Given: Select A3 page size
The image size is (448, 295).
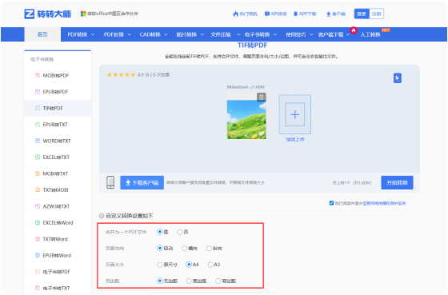Looking at the screenshot, I should pos(210,265).
